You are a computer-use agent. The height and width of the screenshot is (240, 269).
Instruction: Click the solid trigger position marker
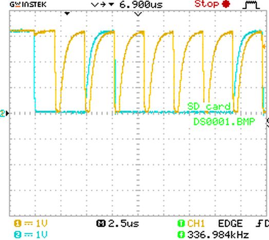[x=67, y=13]
